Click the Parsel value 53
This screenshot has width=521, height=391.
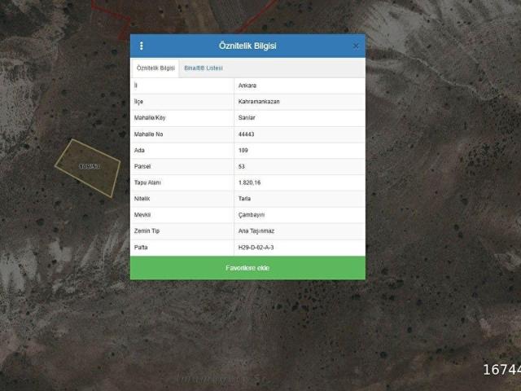pos(242,166)
